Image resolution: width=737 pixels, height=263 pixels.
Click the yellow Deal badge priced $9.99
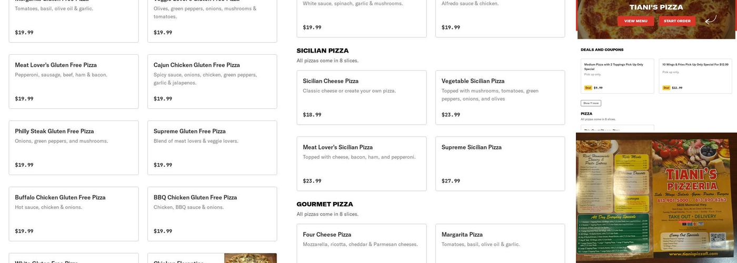(x=588, y=88)
